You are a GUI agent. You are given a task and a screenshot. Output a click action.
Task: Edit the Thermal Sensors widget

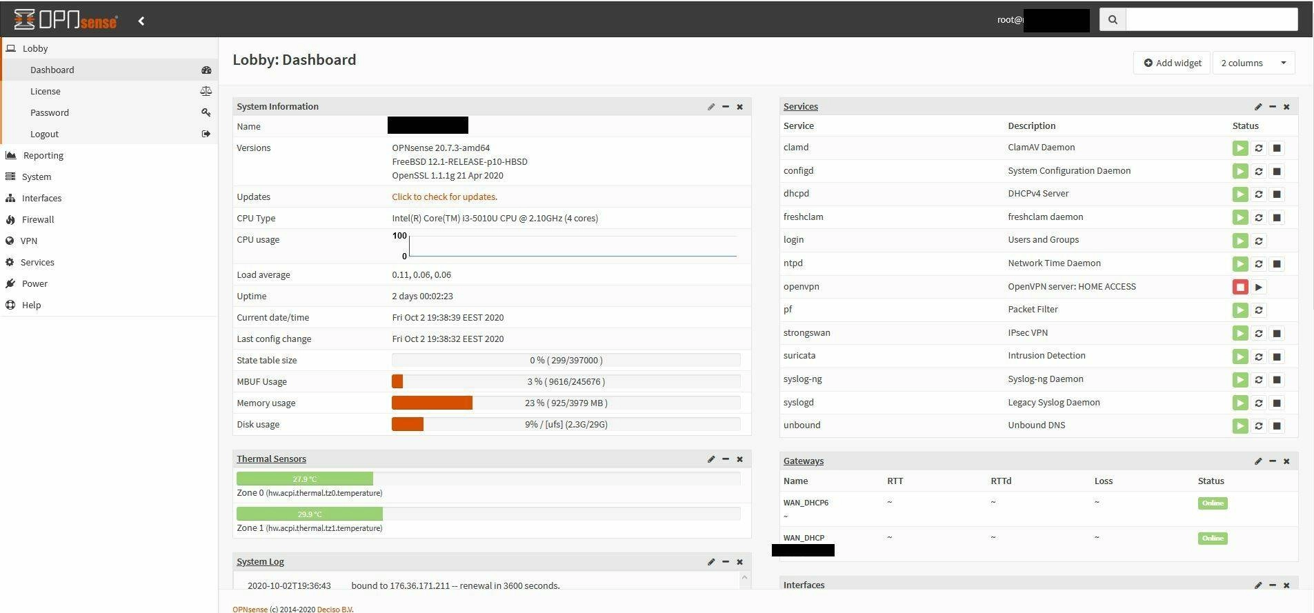coord(711,459)
